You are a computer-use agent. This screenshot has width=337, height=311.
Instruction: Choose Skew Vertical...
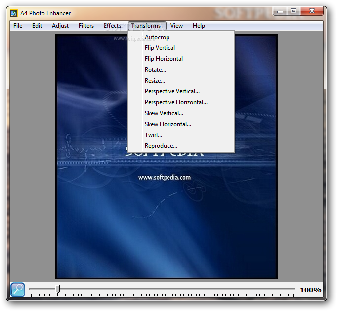pos(181,113)
